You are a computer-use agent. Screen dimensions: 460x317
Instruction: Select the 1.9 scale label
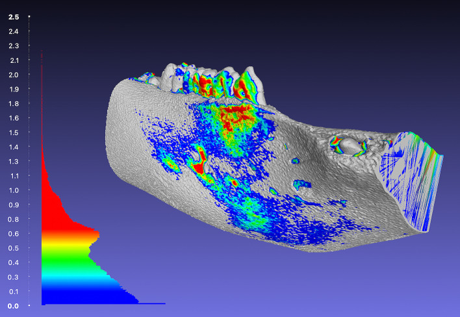[14, 89]
